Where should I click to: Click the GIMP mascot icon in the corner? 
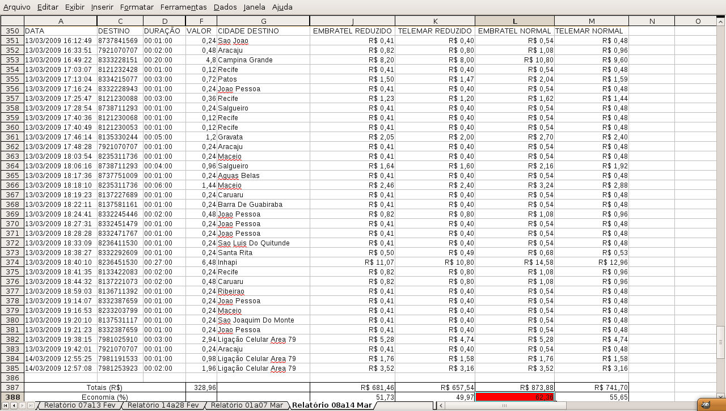point(706,404)
